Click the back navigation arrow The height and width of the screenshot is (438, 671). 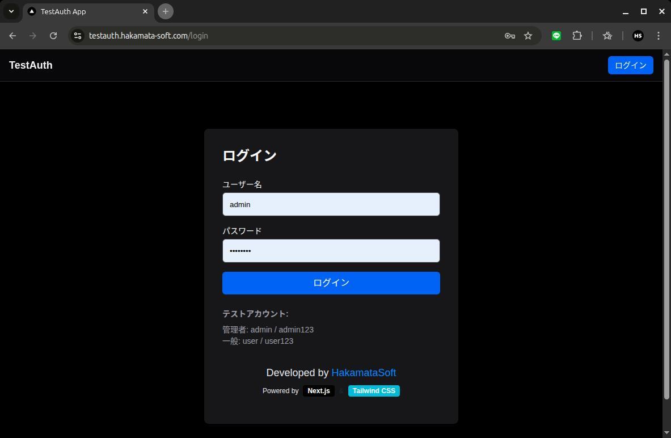coord(12,35)
